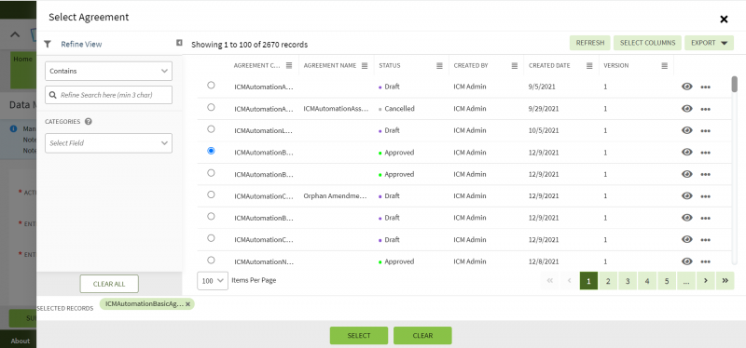Click the date cell 9/29/2021
The image size is (746, 348).
pyautogui.click(x=544, y=109)
